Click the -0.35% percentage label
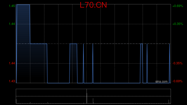Screen dimensions: 187x105 [x=177, y=63]
